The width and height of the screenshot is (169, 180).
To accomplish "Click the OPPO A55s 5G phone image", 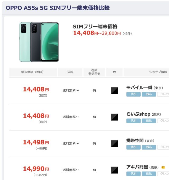I will [39, 42].
